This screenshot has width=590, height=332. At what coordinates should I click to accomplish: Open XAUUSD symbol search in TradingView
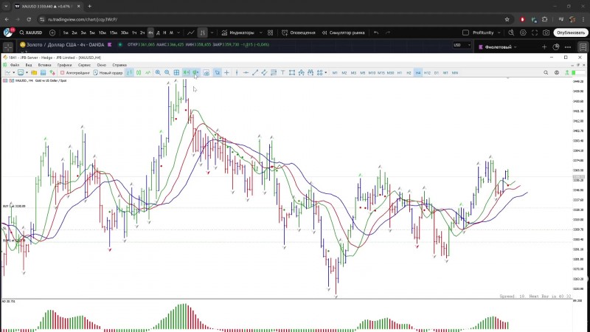point(31,32)
